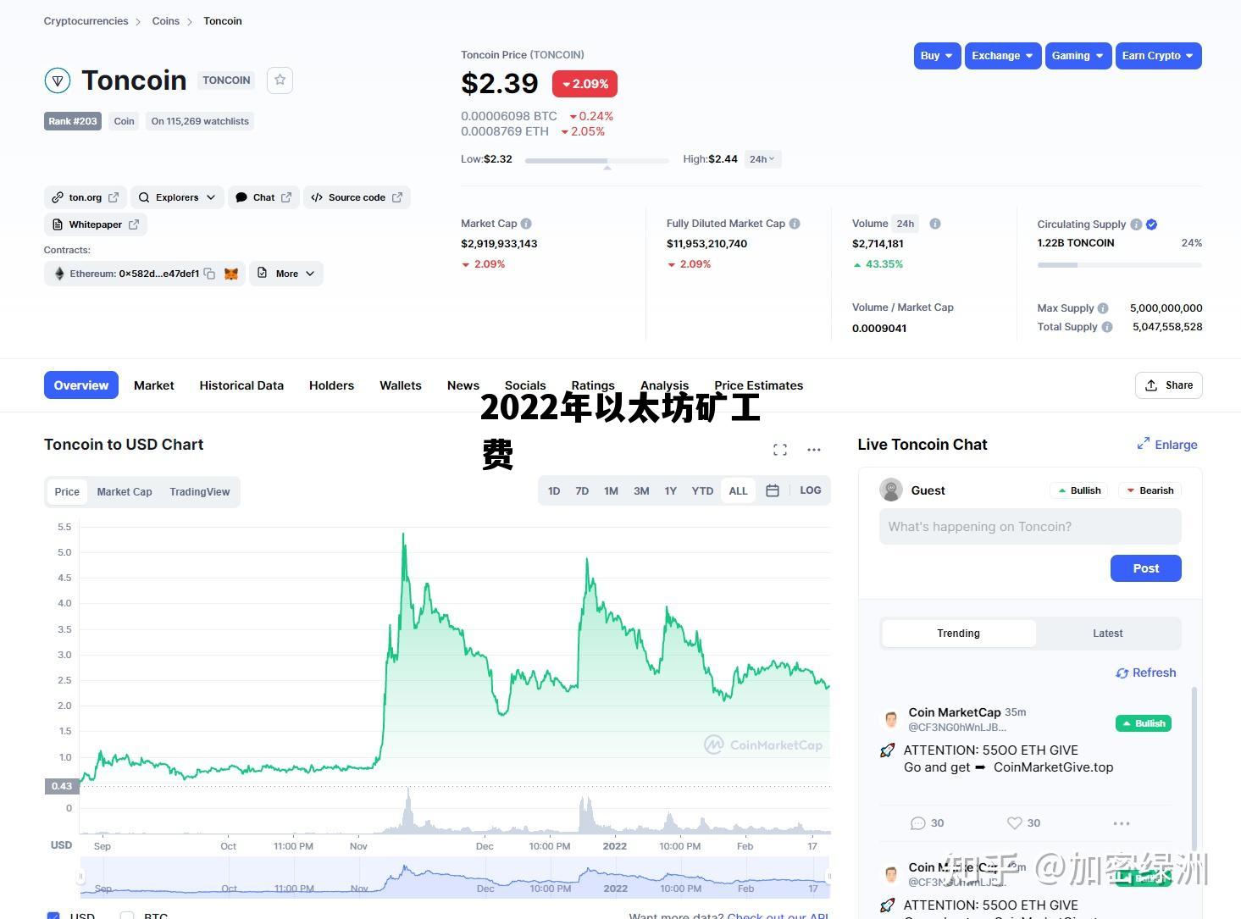This screenshot has height=919, width=1241.
Task: Click the circulating supply progress bar
Action: point(1119,265)
